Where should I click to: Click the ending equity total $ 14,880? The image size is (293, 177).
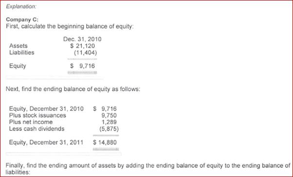105,142
